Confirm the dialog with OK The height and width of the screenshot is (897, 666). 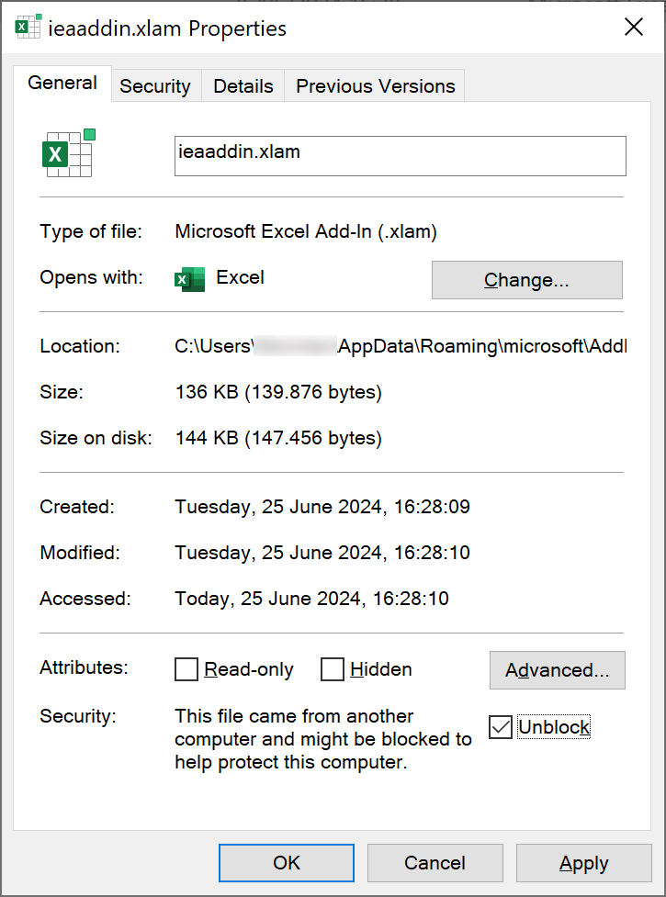coord(287,863)
